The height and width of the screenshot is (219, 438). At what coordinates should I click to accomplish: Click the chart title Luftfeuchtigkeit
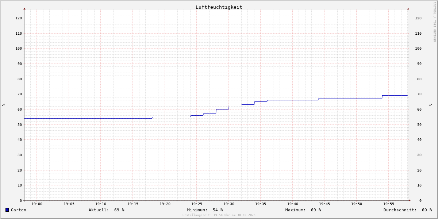[x=219, y=7]
